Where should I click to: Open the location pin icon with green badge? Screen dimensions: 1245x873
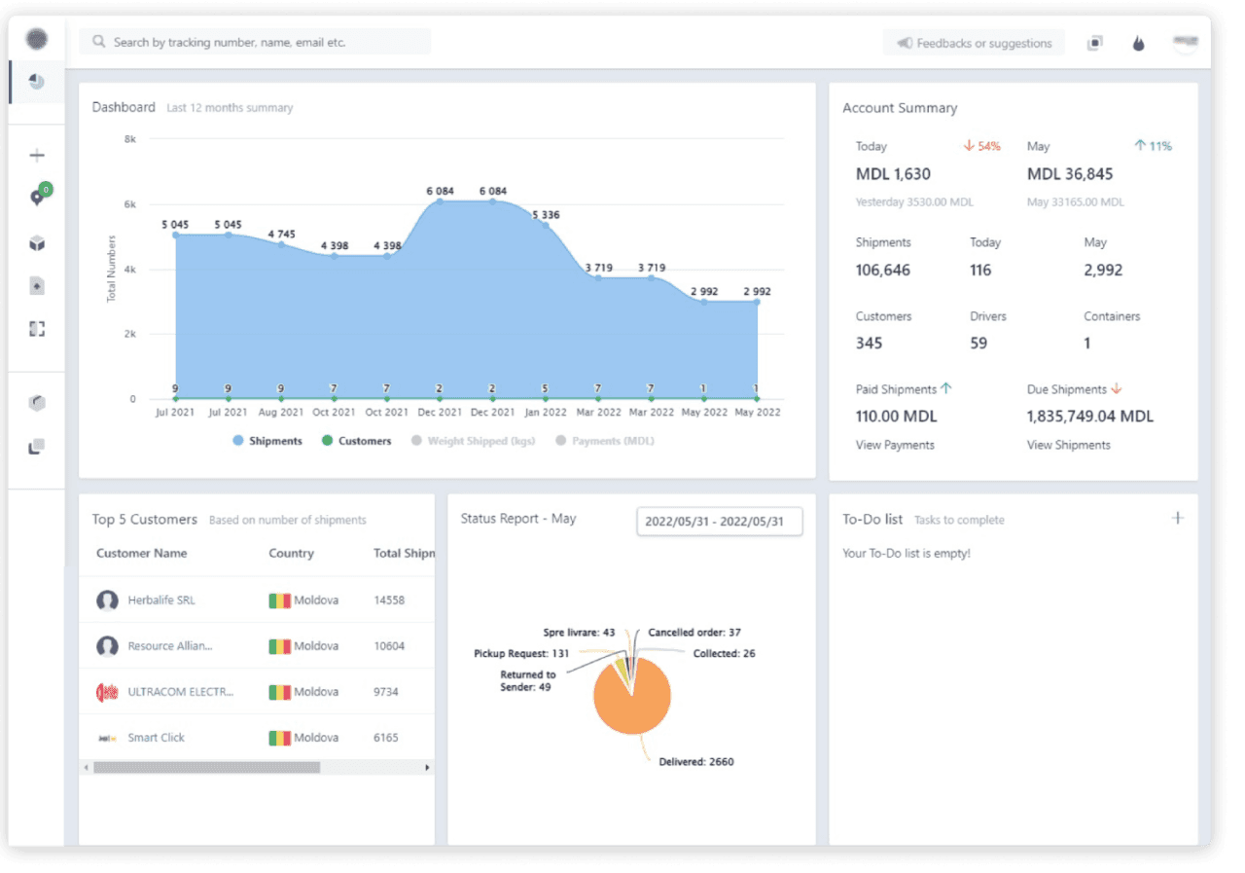click(x=37, y=198)
